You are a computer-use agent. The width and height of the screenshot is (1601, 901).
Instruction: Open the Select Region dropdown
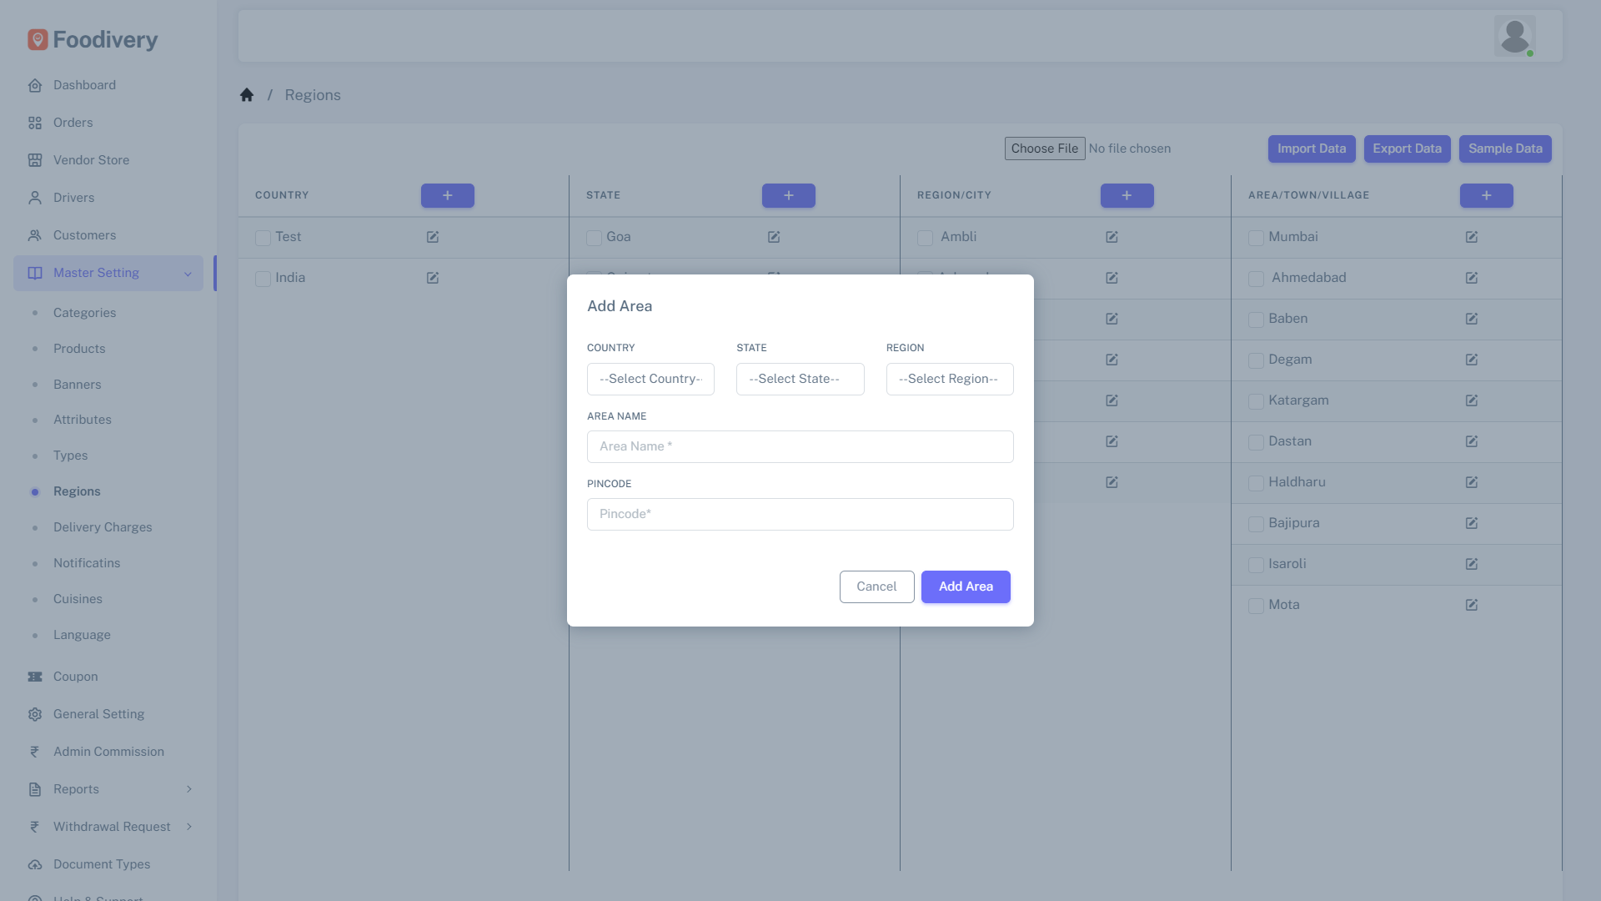click(950, 379)
